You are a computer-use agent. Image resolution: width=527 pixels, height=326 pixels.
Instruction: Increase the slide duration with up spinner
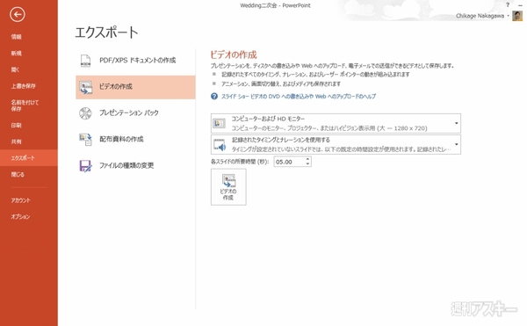point(307,159)
